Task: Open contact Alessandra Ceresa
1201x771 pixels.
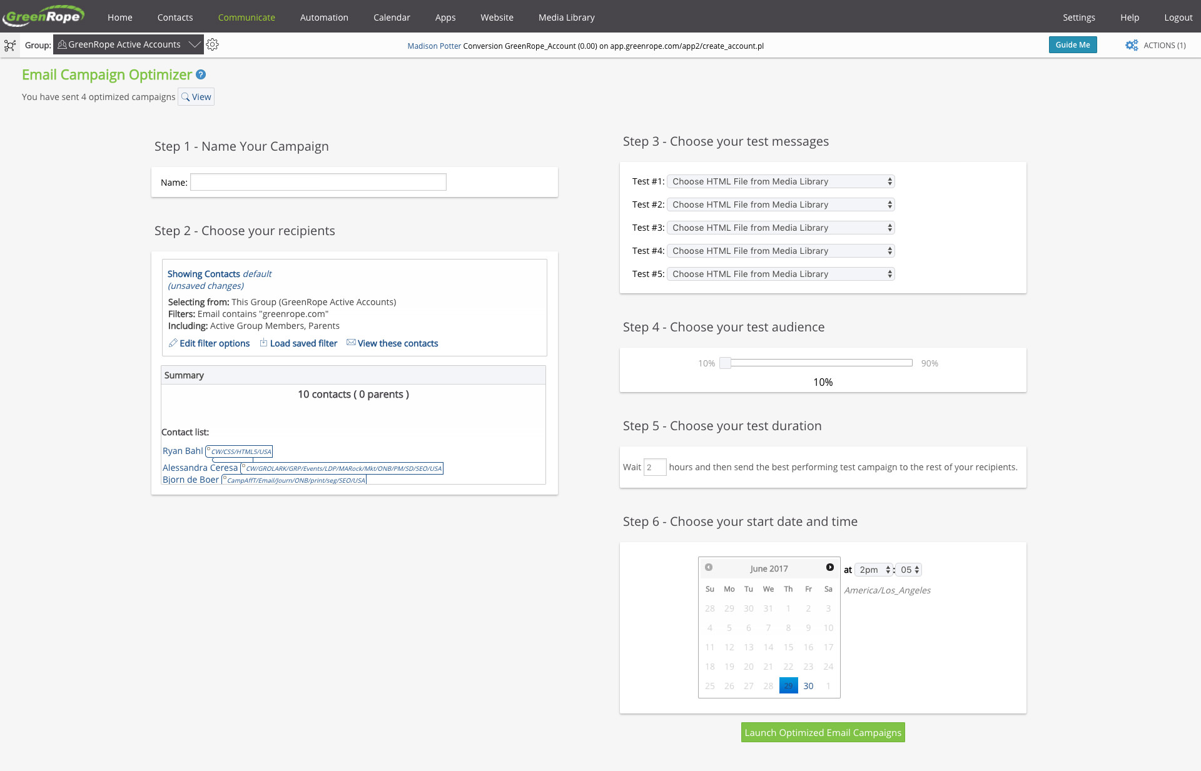Action: pos(200,468)
